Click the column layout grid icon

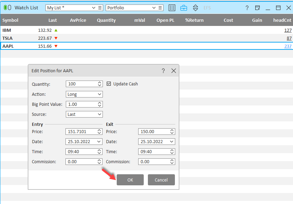click(172, 8)
